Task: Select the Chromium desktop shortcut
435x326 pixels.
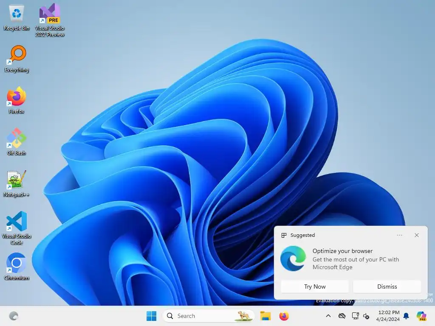Action: [x=17, y=267]
